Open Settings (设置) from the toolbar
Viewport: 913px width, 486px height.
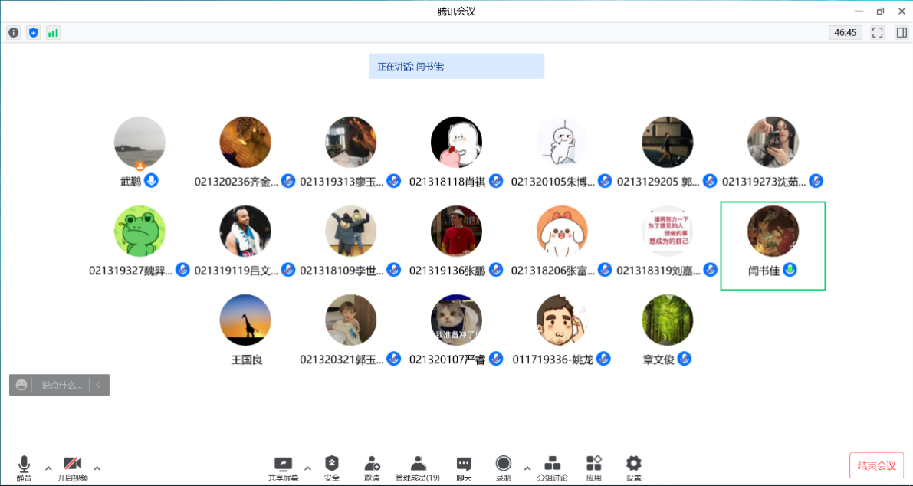click(633, 468)
